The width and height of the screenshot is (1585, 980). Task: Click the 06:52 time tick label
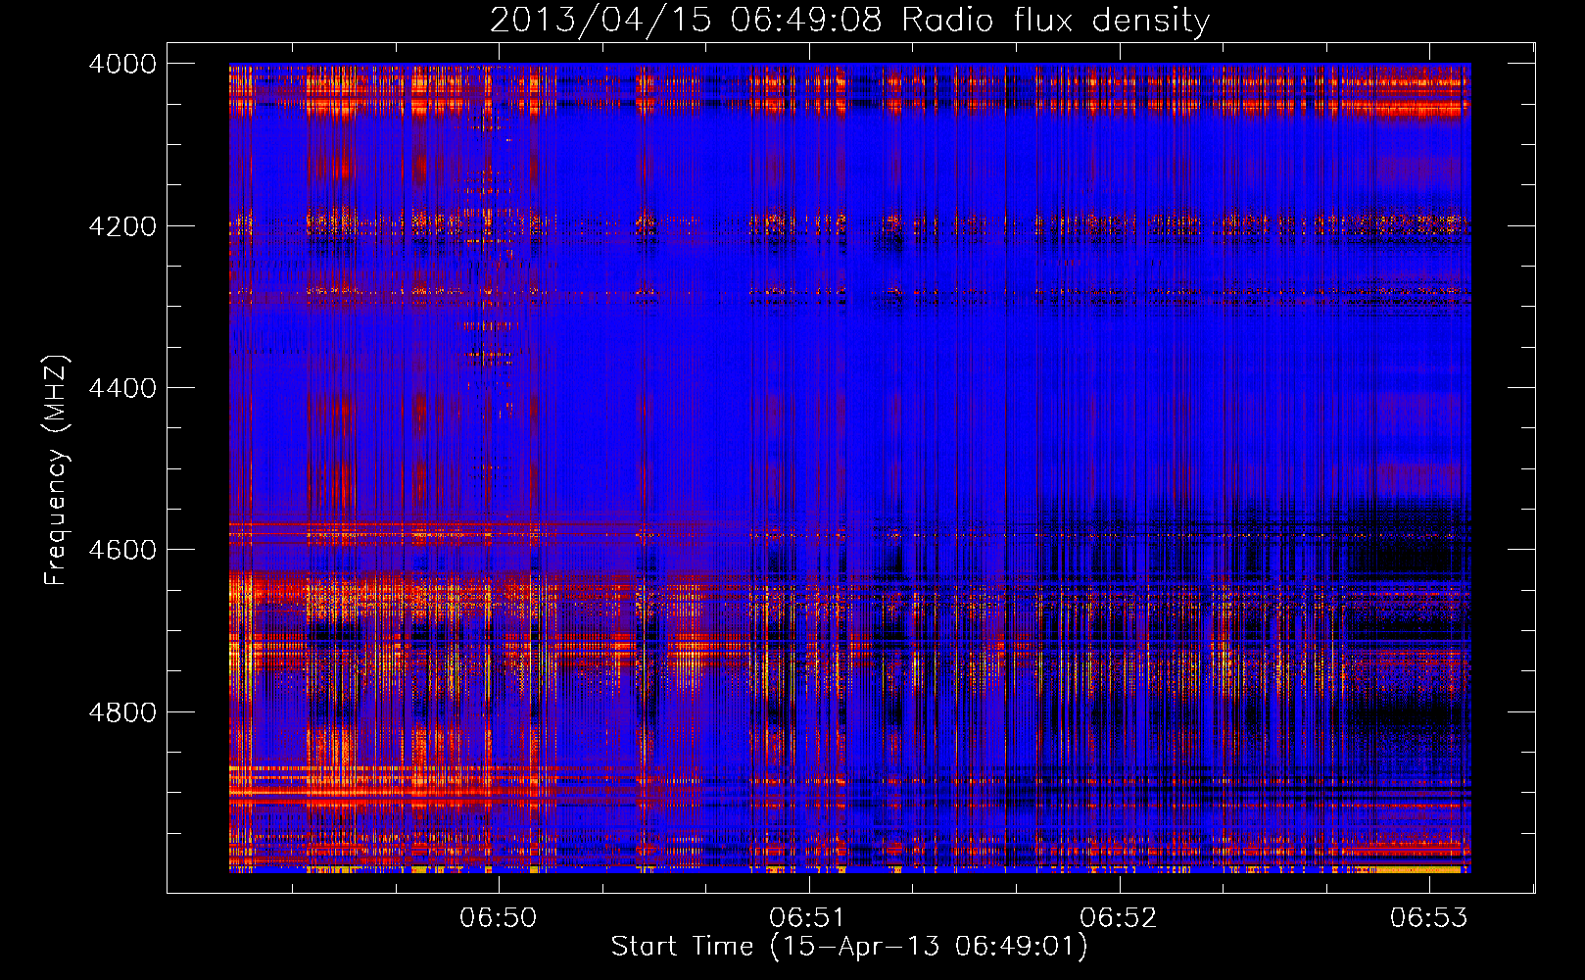coord(1119,917)
